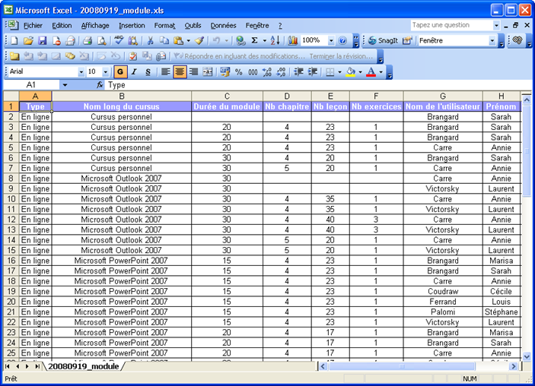Click the yellow fill color button
Viewport: 535px width, 386px height.
(349, 72)
